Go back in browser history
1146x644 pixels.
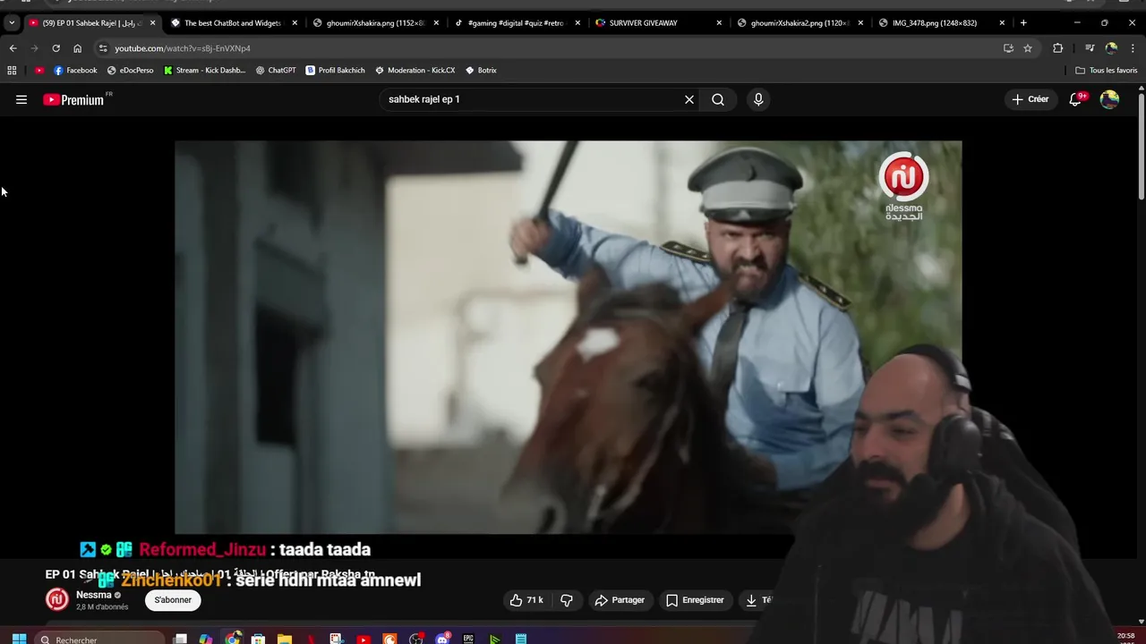[13, 48]
